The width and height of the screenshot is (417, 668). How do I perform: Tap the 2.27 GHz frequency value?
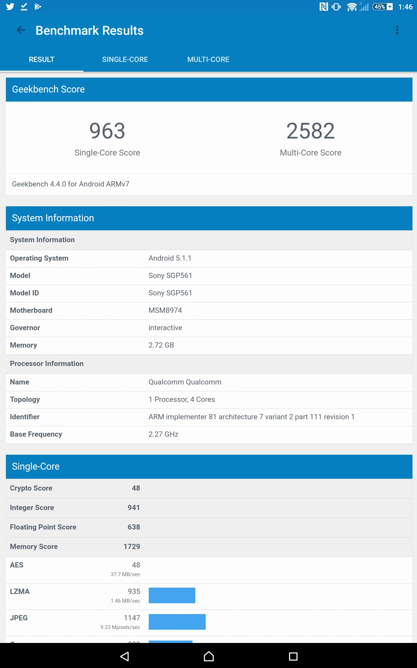[163, 434]
